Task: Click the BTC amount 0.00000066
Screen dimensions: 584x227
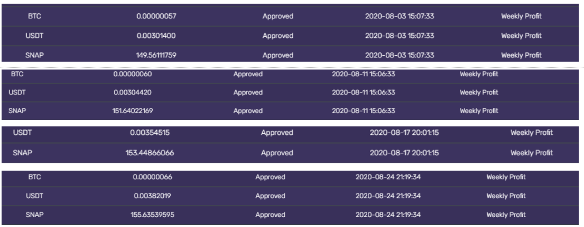Action: pos(152,177)
